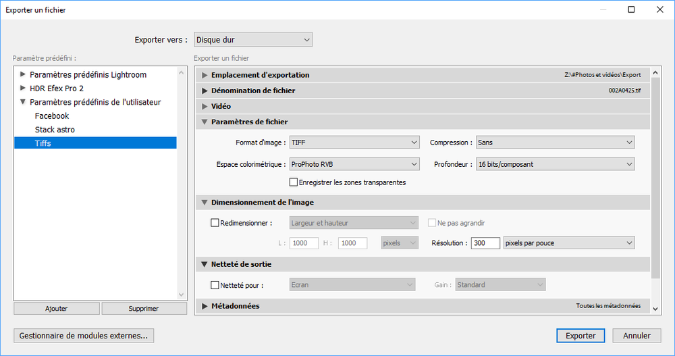Click the Exporter button
Viewport: 675px width, 356px height.
(x=580, y=335)
